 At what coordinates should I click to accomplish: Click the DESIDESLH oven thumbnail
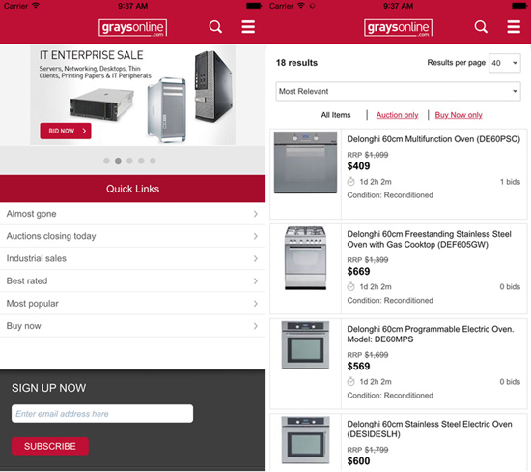tap(305, 440)
